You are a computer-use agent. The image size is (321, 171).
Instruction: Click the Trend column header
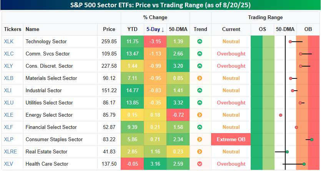(x=200, y=29)
